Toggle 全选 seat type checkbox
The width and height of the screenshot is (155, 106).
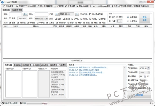click(x=10, y=23)
